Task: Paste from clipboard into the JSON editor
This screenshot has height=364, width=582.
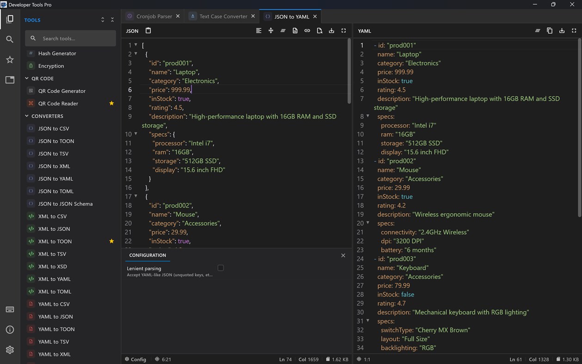Action: click(148, 31)
